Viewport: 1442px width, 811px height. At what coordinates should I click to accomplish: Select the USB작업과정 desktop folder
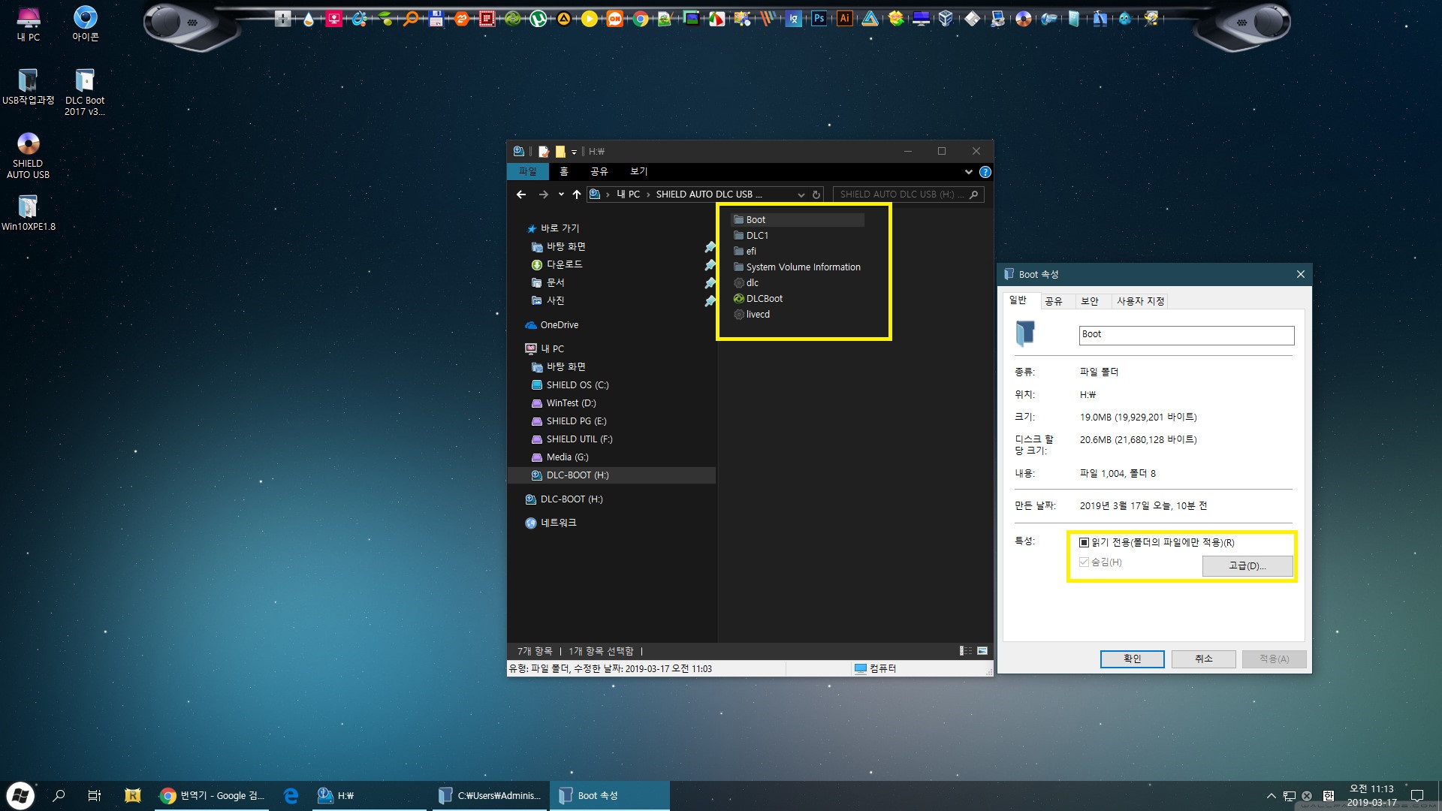29,86
